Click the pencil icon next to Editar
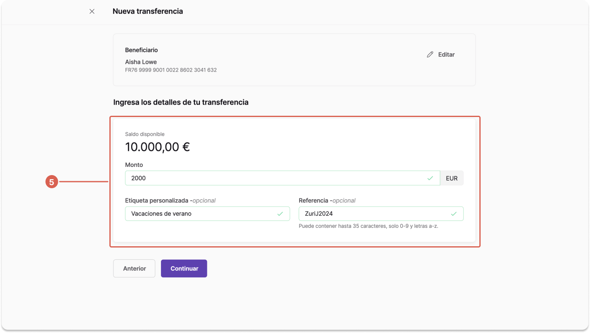Image resolution: width=590 pixels, height=333 pixels. (x=430, y=54)
